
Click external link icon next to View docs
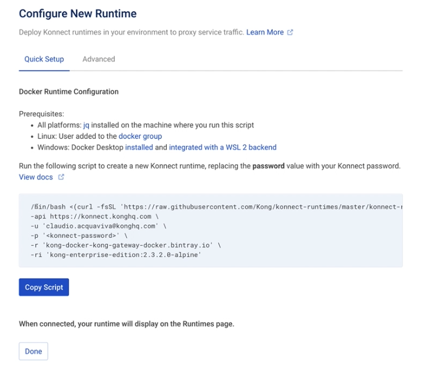[x=60, y=177]
